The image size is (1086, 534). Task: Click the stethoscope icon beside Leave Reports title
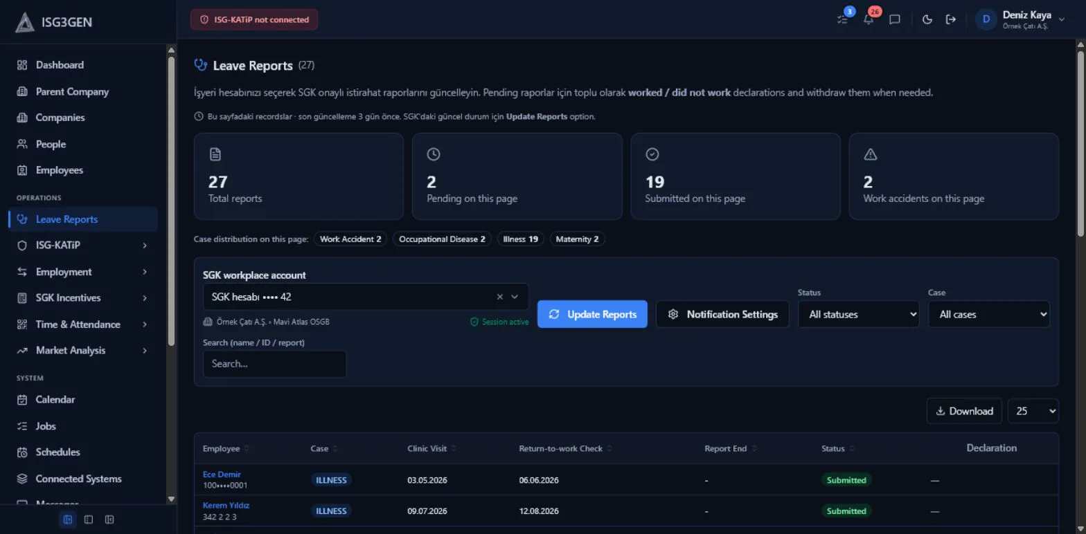(x=201, y=65)
